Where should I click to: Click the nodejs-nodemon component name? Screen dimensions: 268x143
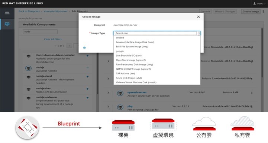click(46, 97)
